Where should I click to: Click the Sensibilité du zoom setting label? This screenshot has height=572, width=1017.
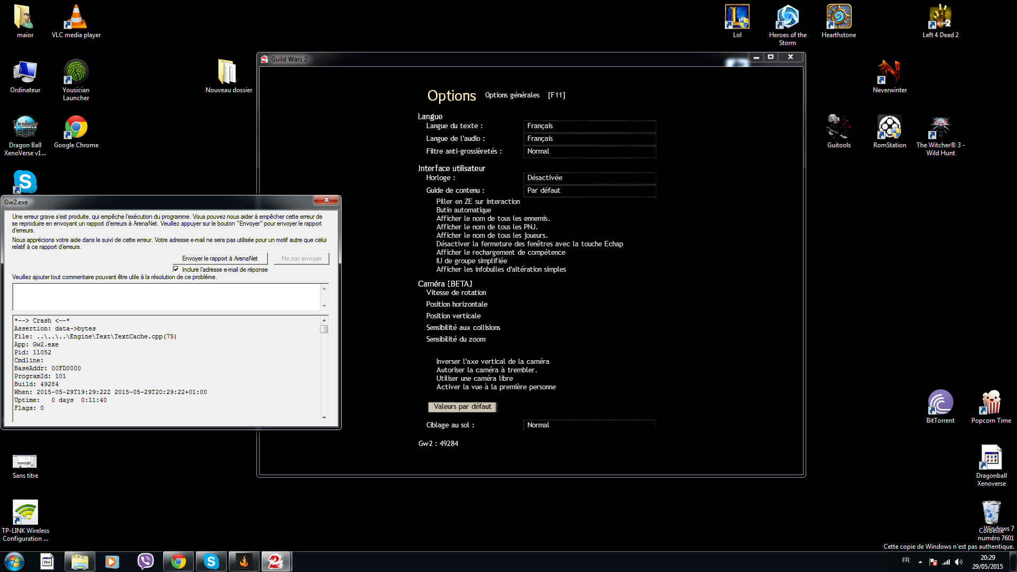[456, 339]
